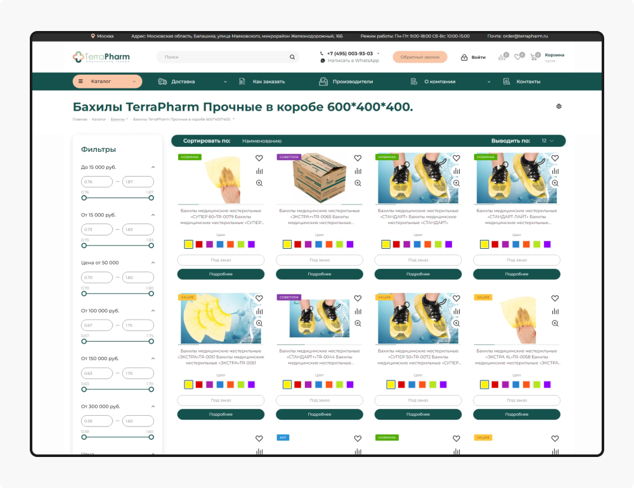Zoom the СУПЕР 60 TR-0079 product image
The width and height of the screenshot is (634, 488).
259,184
